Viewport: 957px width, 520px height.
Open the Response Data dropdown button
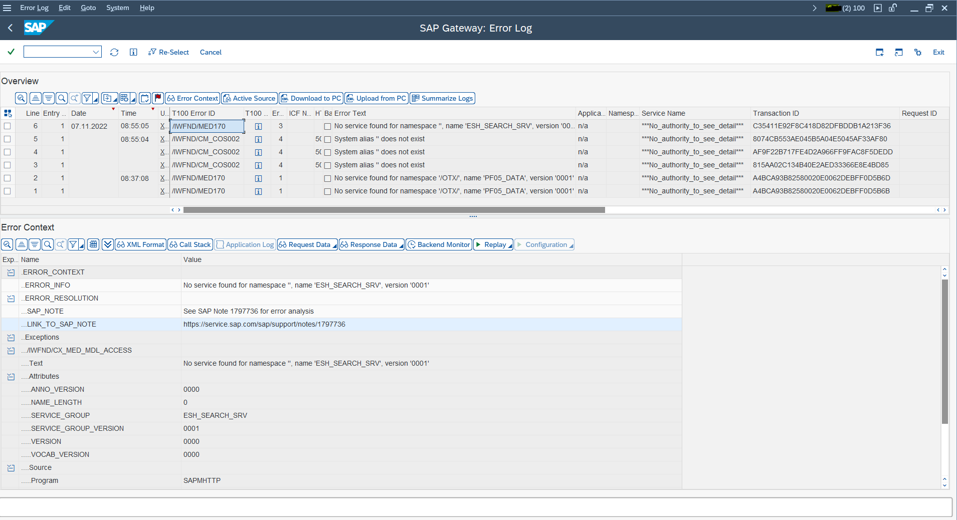pos(371,244)
